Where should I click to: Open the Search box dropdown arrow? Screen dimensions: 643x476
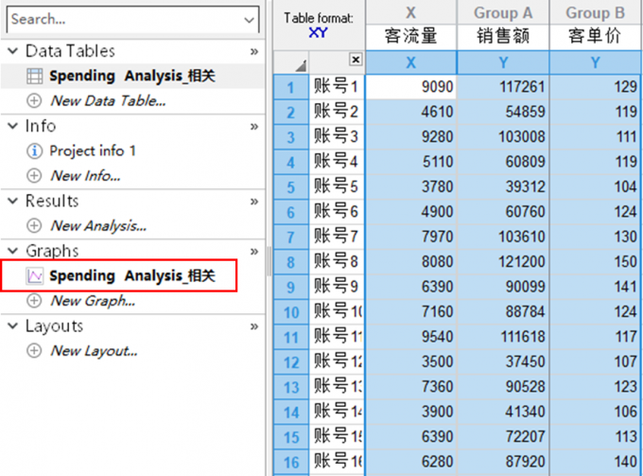pyautogui.click(x=249, y=19)
